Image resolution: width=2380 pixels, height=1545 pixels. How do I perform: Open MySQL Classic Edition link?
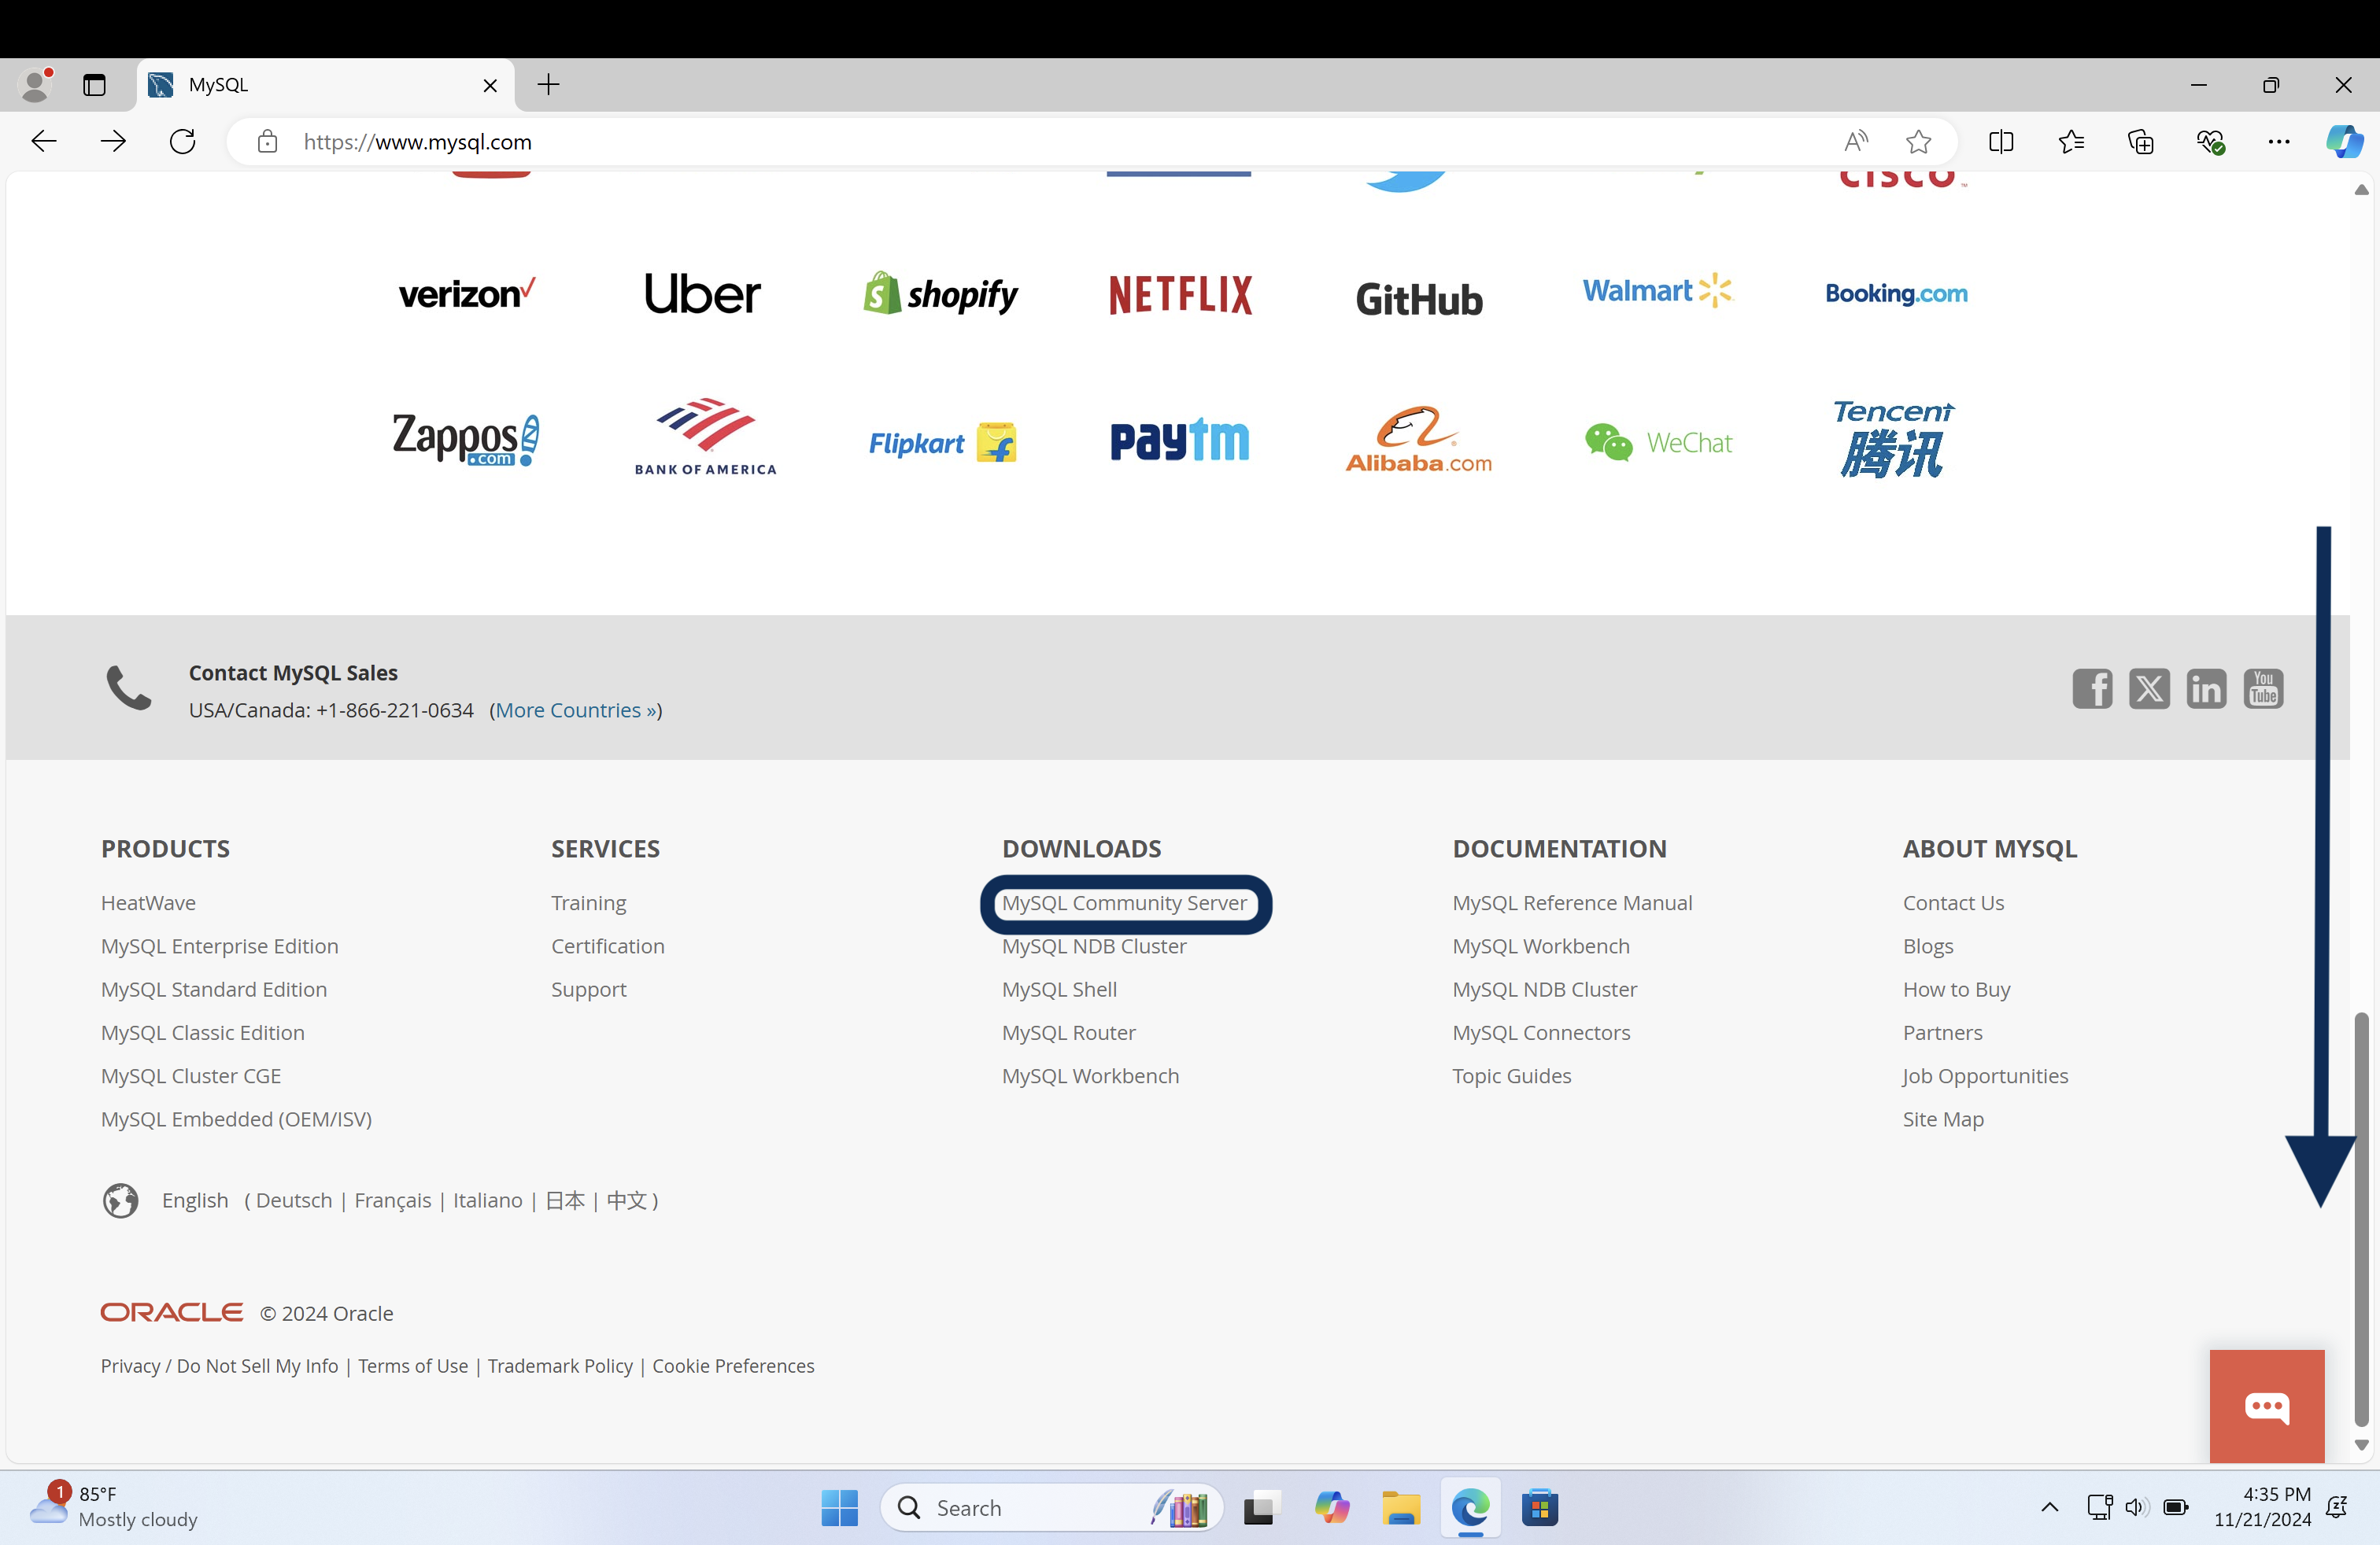coord(202,1032)
